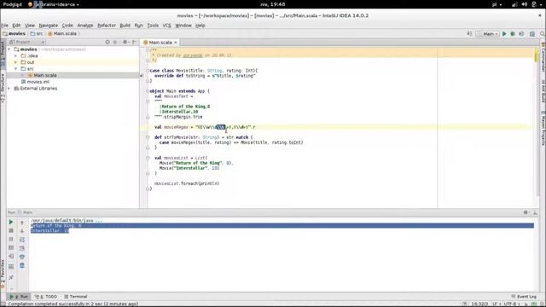Toggle the Run tool window button
This screenshot has height=307, width=546.
click(x=19, y=297)
